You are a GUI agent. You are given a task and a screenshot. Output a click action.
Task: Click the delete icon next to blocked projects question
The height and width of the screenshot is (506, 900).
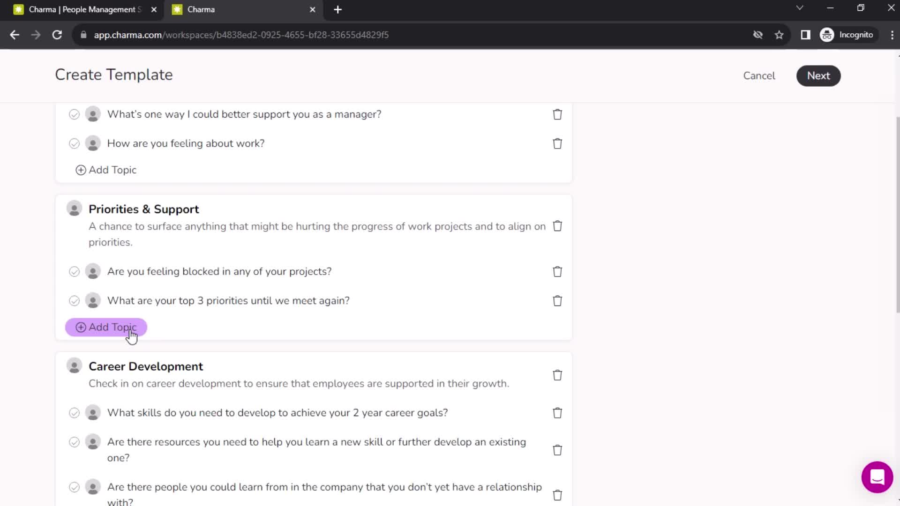tap(557, 271)
